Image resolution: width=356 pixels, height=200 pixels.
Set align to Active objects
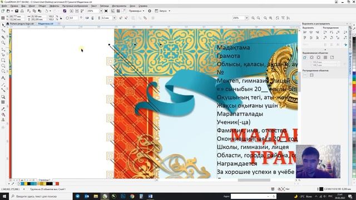305,57
